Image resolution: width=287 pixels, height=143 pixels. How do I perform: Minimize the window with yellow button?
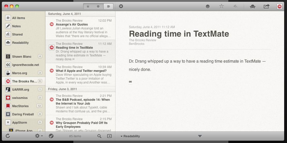coord(12,6)
